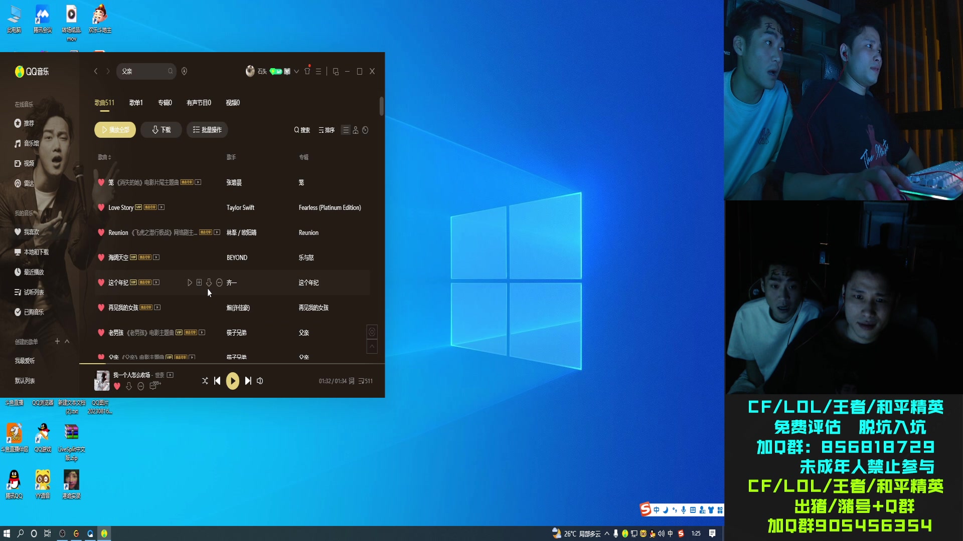Click the 下载 download button

click(161, 130)
